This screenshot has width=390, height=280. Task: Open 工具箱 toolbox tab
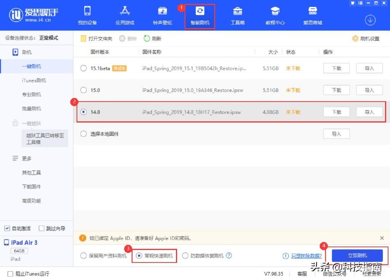(x=238, y=15)
